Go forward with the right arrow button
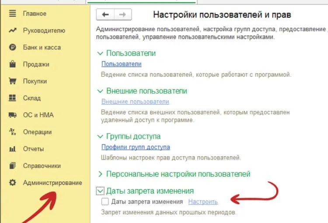This screenshot has height=223, width=328. pos(123,14)
